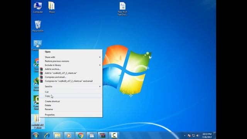Open the volume speaker tray icon
Screen dimensions: 247x139
198,136
